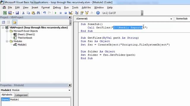
Task: Click the Redo arrow icon
Action: point(49,13)
